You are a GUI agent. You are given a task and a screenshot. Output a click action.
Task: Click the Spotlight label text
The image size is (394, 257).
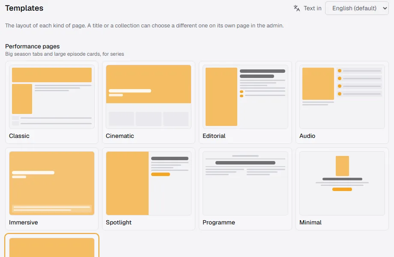point(119,222)
